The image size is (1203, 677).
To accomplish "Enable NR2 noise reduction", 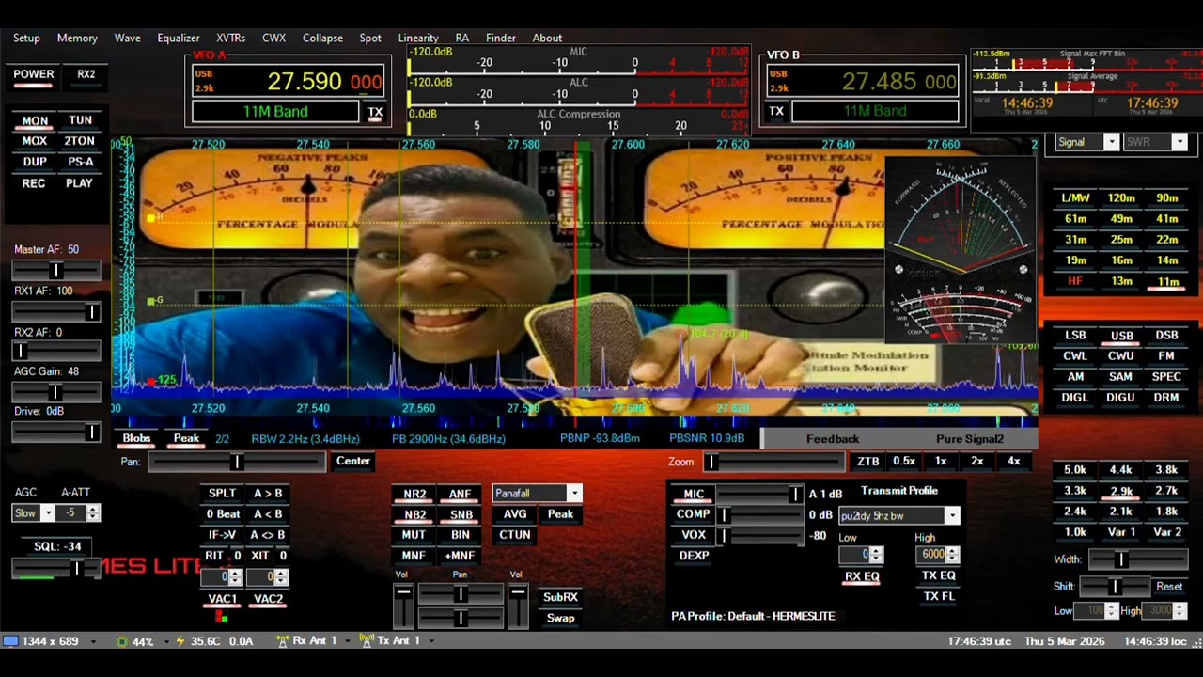I will point(414,494).
